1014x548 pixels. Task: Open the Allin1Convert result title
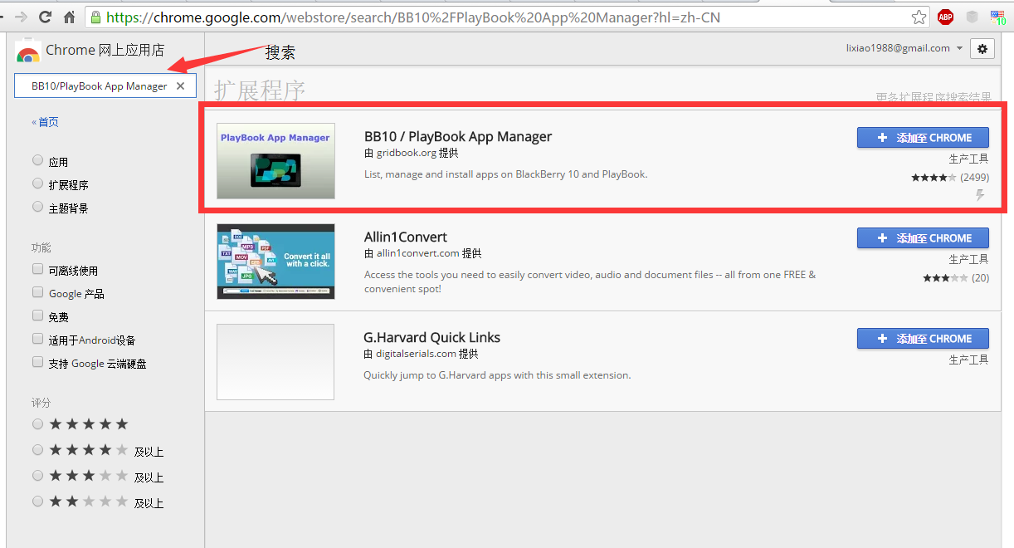click(406, 237)
